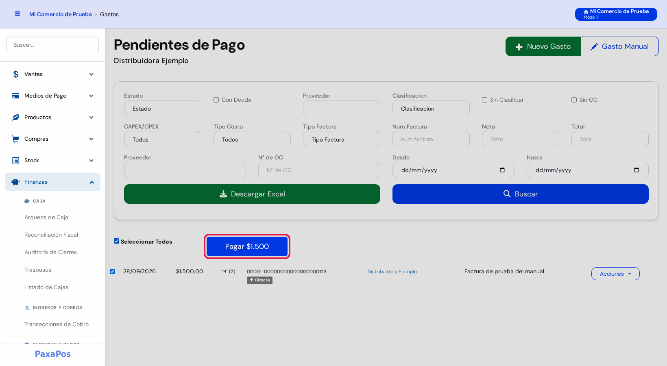Click the calendar icon in Desde field
This screenshot has width=667, height=366.
pyautogui.click(x=502, y=170)
